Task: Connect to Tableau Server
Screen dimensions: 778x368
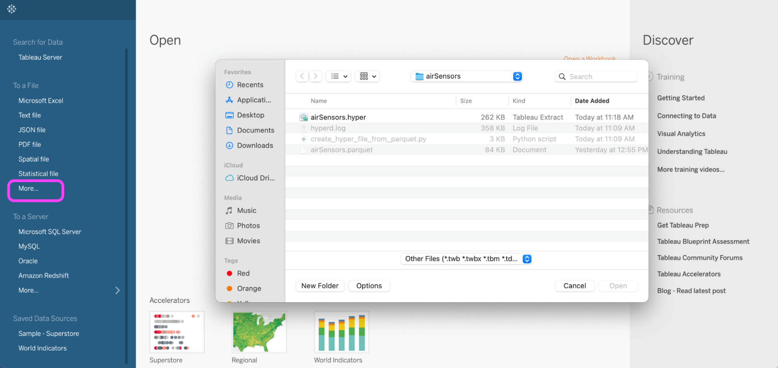Action: point(40,57)
